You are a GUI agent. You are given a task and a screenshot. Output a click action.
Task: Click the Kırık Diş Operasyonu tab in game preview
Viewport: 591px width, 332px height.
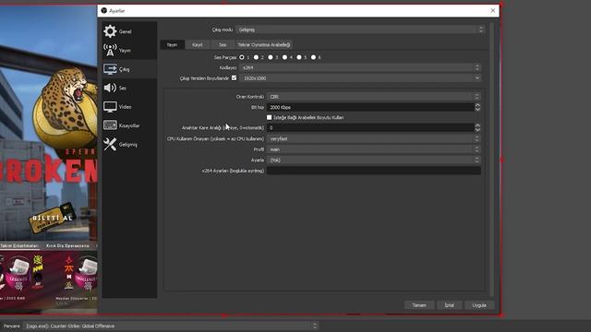click(67, 246)
